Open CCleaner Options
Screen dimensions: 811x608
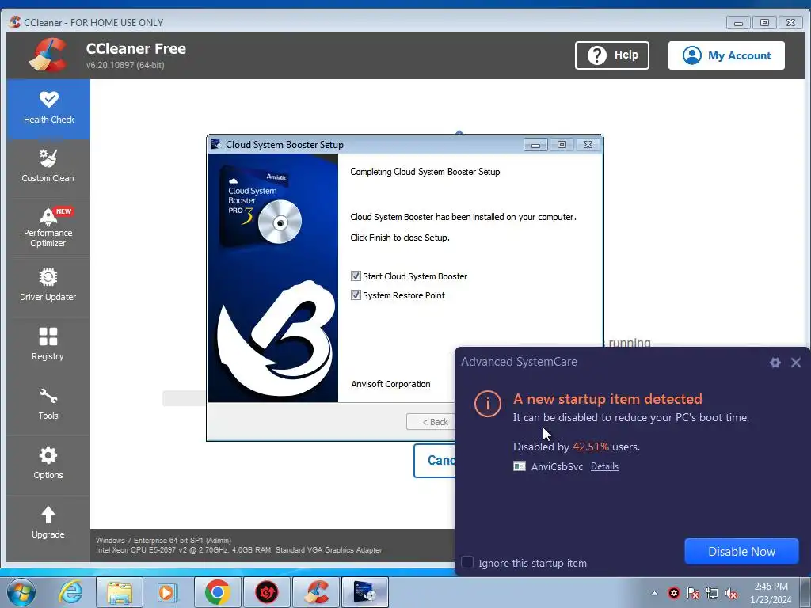[x=48, y=463]
